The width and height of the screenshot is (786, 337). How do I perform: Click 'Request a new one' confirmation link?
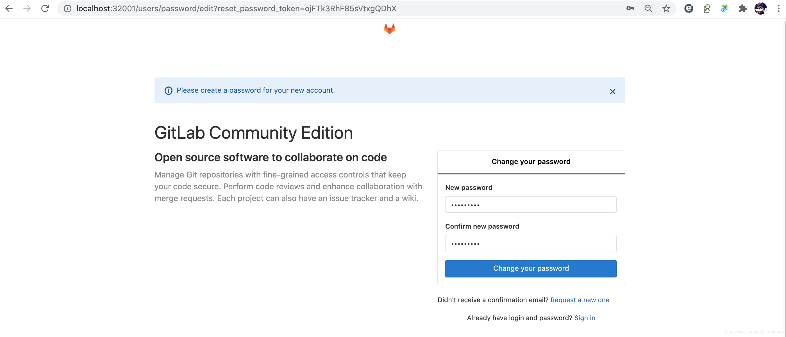coord(580,299)
